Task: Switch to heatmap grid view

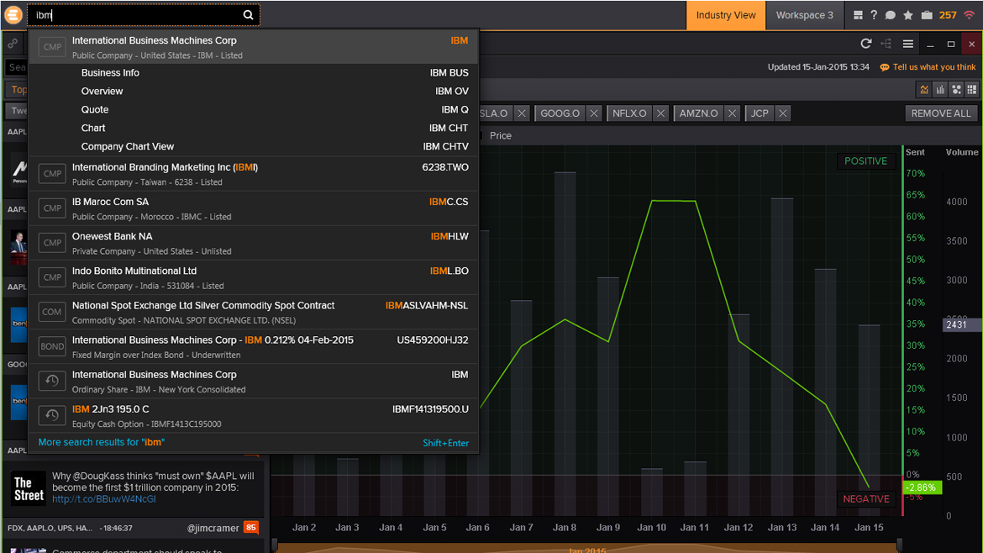Action: pos(972,90)
